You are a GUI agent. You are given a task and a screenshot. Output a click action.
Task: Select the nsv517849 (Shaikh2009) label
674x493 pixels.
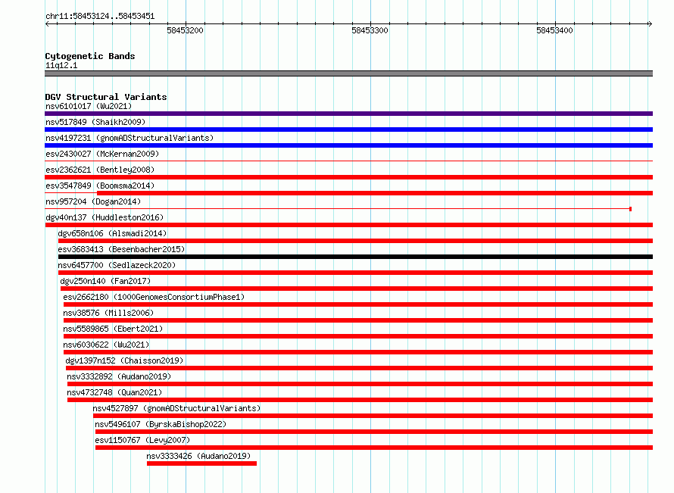click(x=95, y=122)
